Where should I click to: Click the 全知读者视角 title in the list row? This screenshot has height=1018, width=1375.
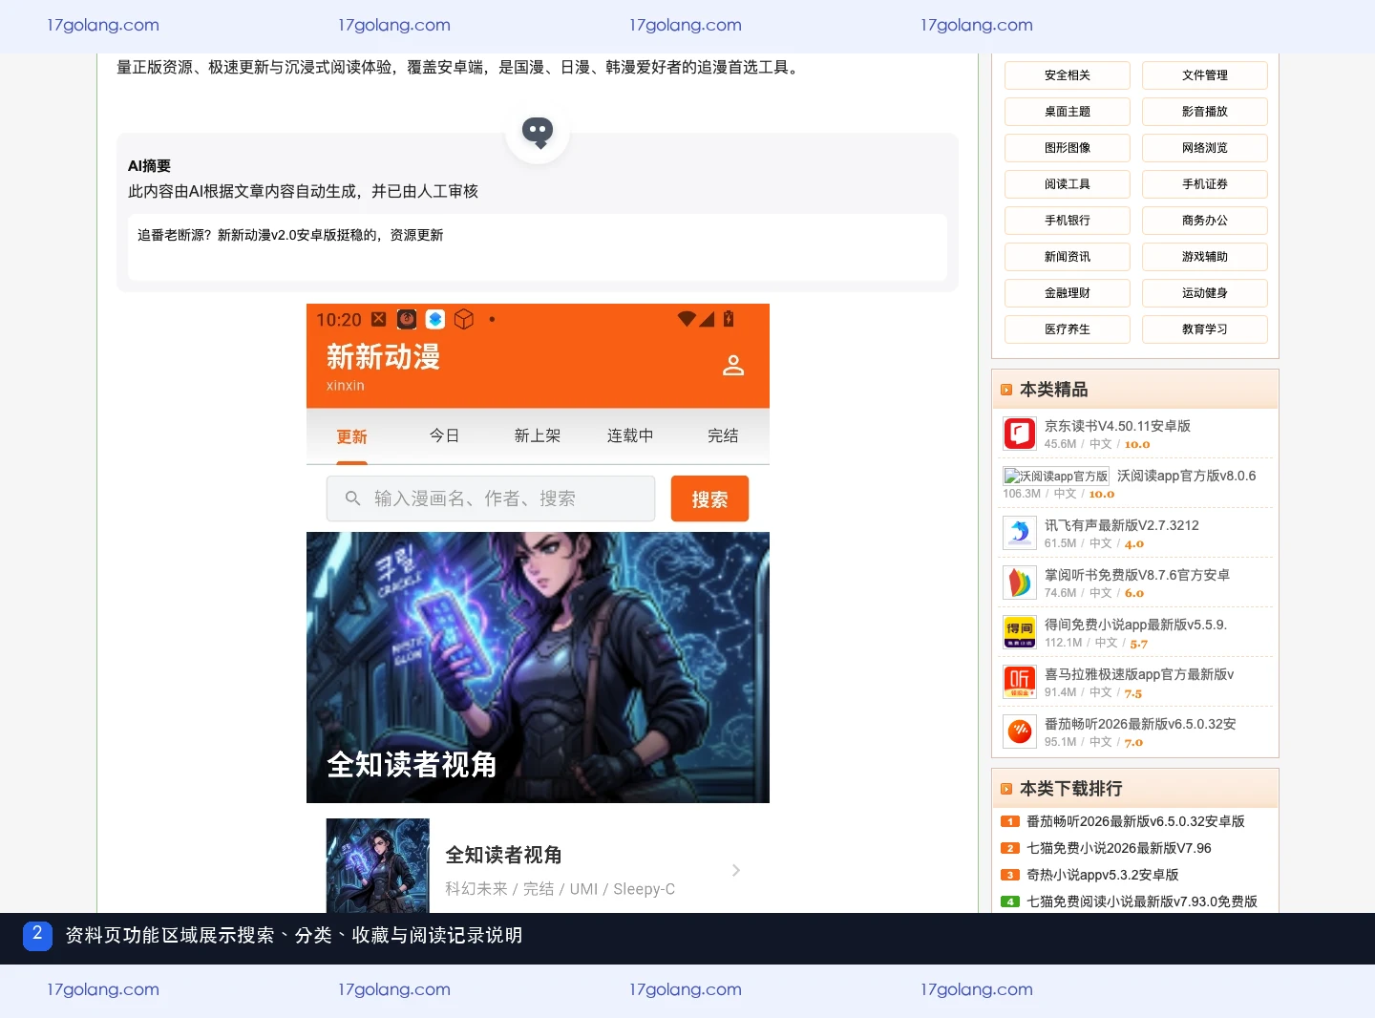tap(503, 855)
